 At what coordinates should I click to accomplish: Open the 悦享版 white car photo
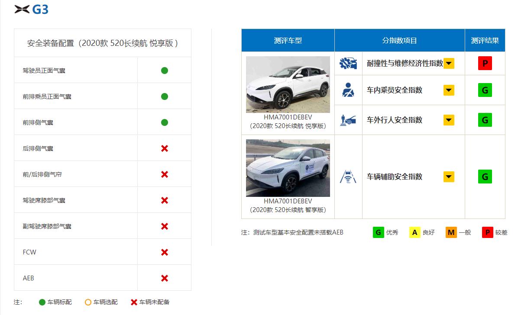(x=288, y=84)
